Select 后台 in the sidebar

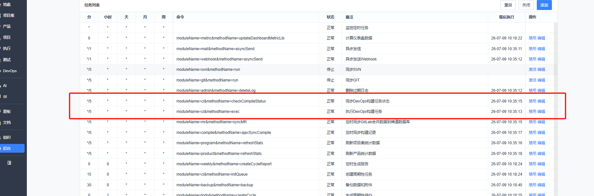point(12,148)
